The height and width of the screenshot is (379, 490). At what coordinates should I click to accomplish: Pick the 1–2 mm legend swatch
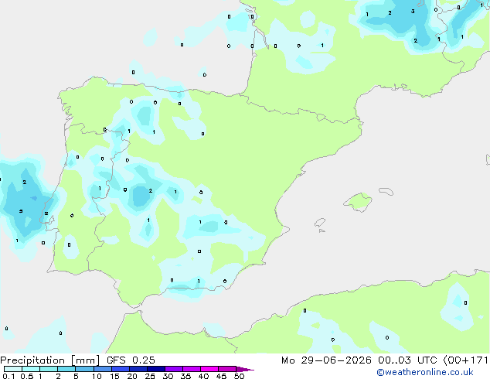(49, 369)
